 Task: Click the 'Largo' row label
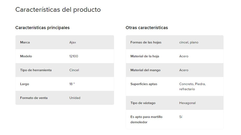tap(25, 84)
